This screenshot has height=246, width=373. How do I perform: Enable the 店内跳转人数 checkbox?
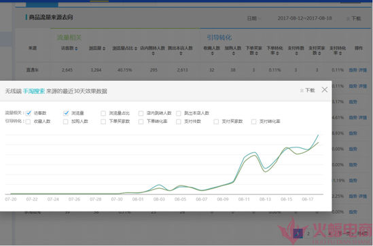click(141, 113)
